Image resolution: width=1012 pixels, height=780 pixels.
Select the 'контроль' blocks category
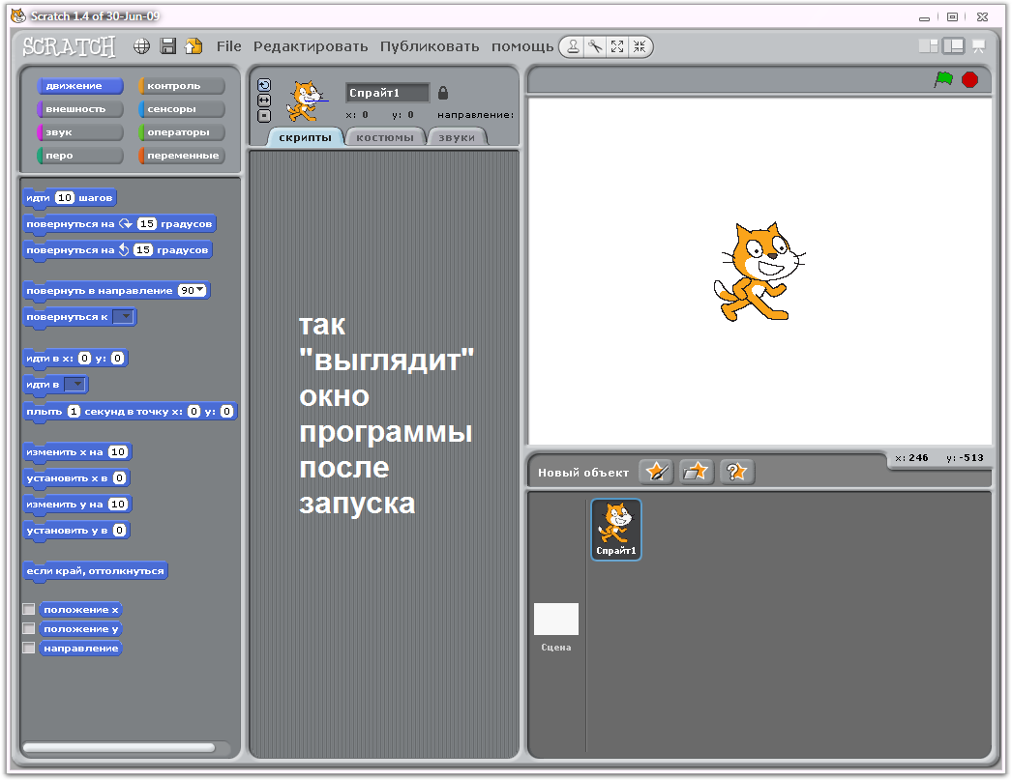(x=181, y=86)
